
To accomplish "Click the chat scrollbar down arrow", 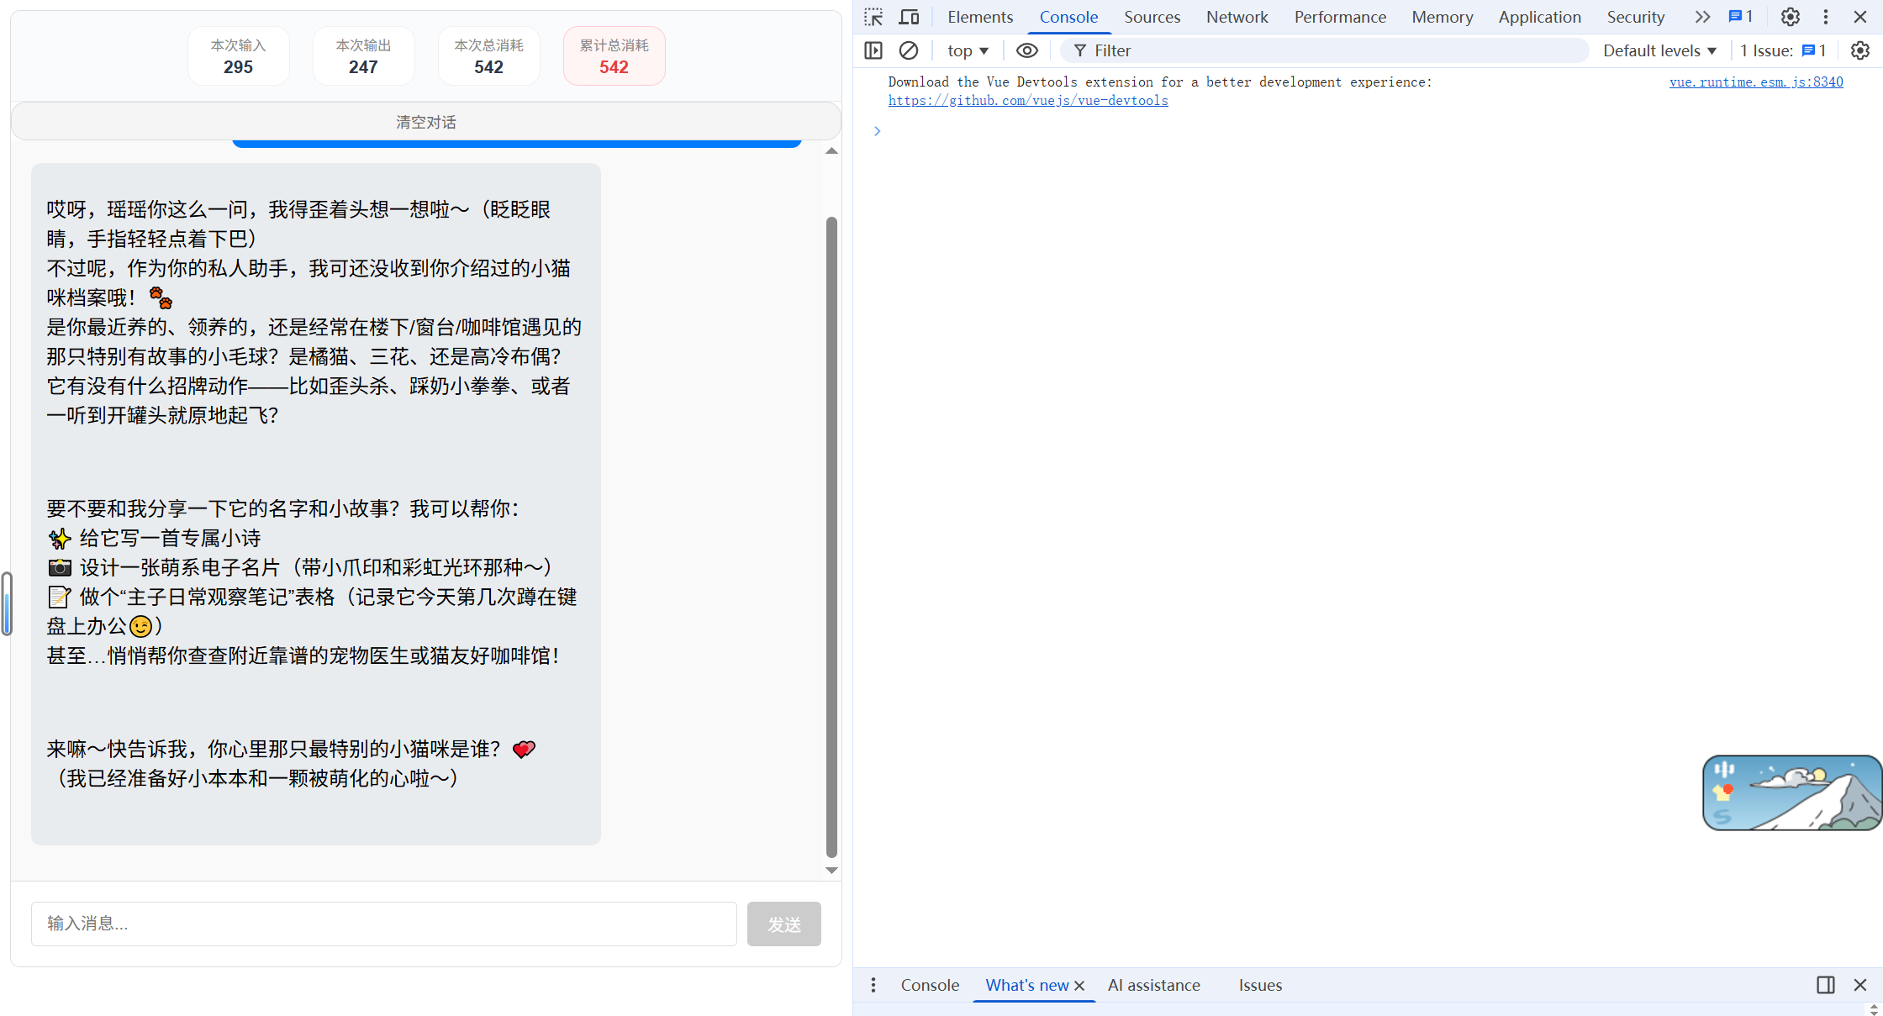I will click(x=831, y=871).
